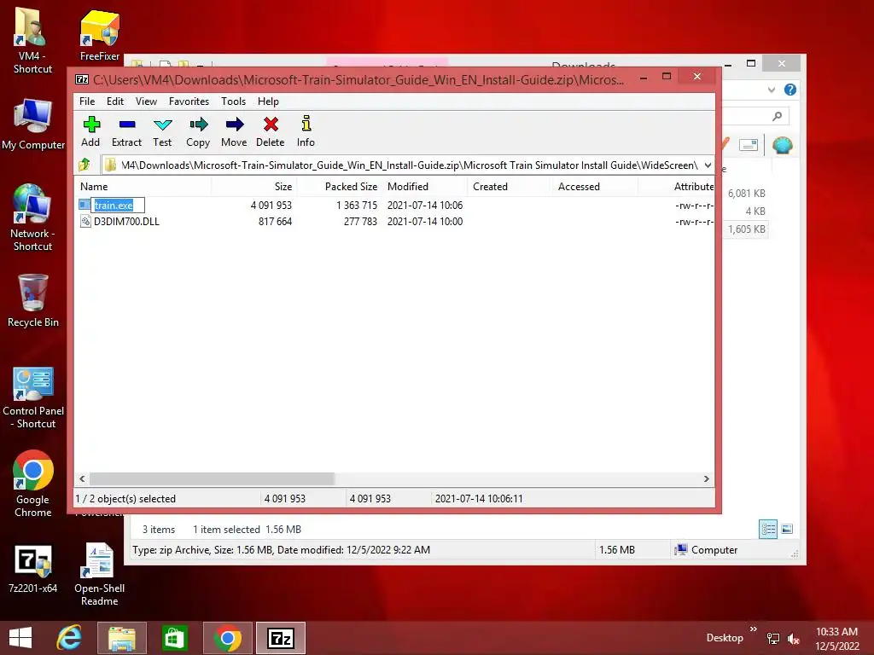Viewport: 874px width, 655px height.
Task: Open Control Panel Shortcut icon
Action: pyautogui.click(x=33, y=398)
